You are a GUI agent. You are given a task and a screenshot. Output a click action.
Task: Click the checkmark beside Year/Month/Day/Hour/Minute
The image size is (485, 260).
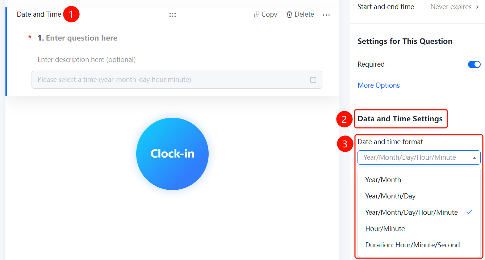469,212
